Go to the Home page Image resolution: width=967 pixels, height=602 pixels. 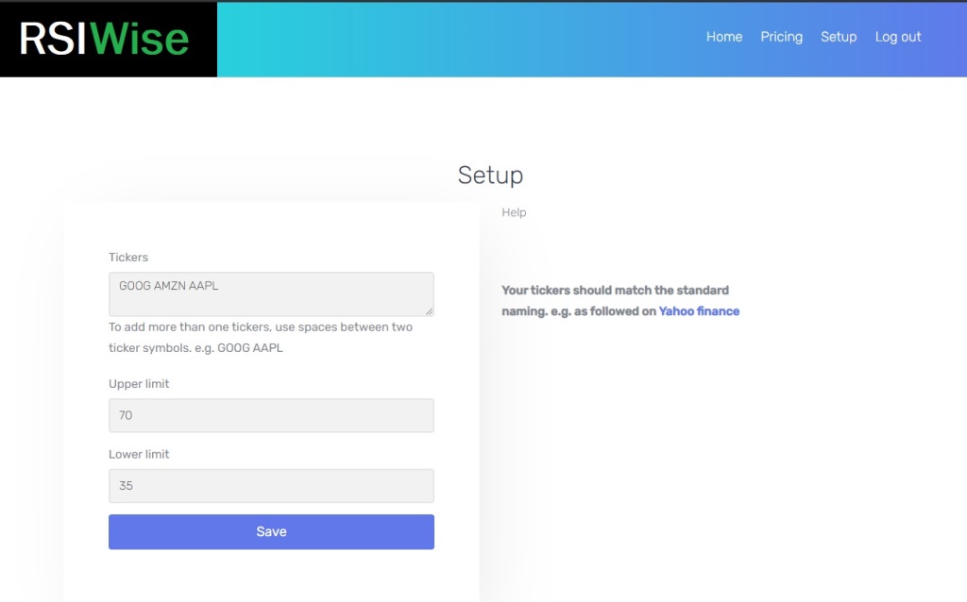[x=724, y=37]
